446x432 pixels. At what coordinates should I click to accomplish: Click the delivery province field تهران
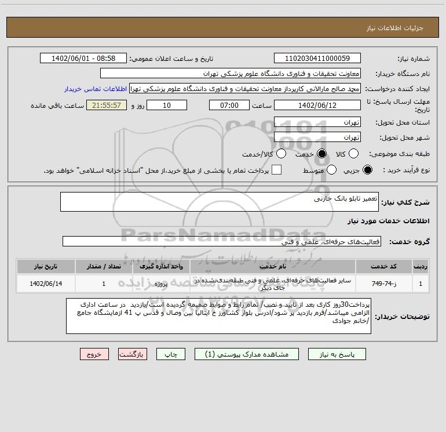317,122
